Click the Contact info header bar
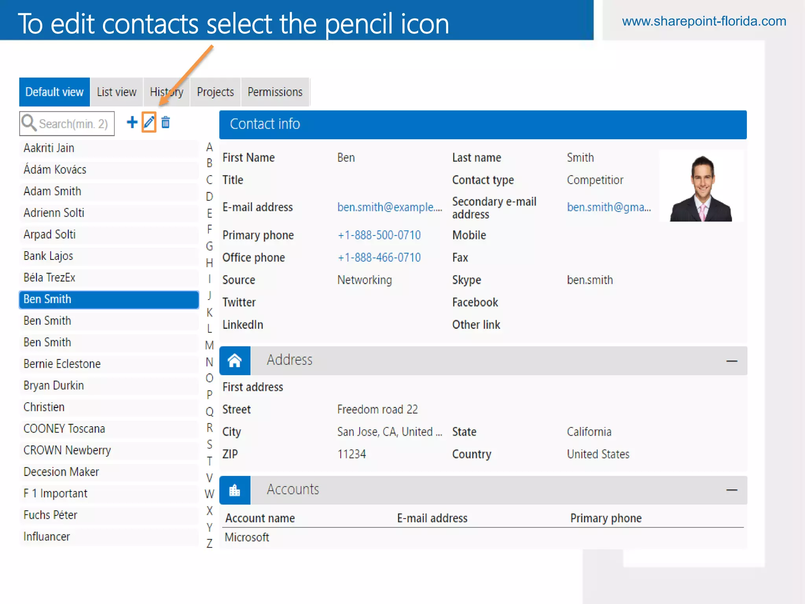Image resolution: width=805 pixels, height=604 pixels. [x=483, y=125]
